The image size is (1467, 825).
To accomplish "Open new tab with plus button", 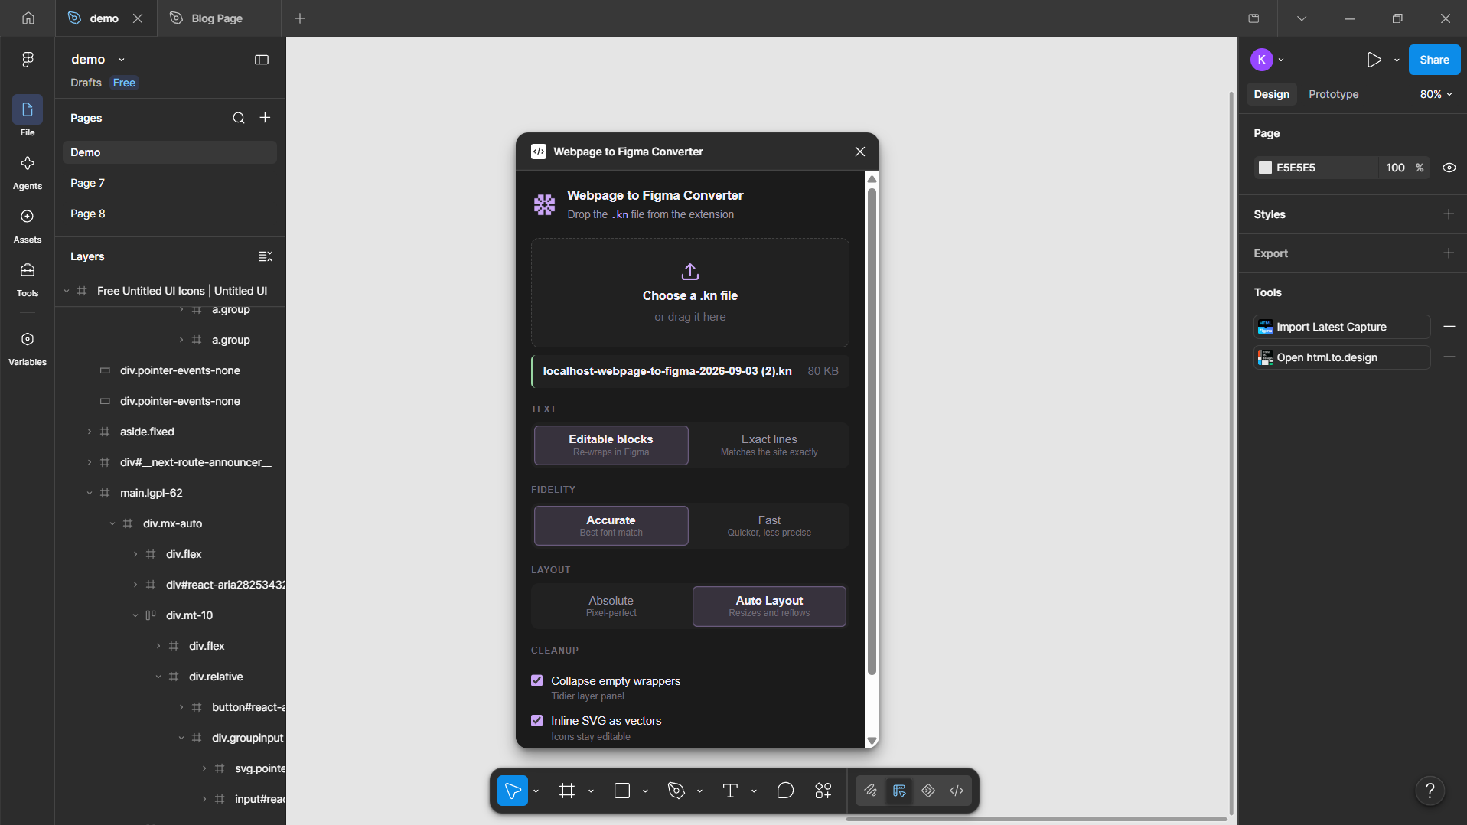I will click(x=300, y=18).
